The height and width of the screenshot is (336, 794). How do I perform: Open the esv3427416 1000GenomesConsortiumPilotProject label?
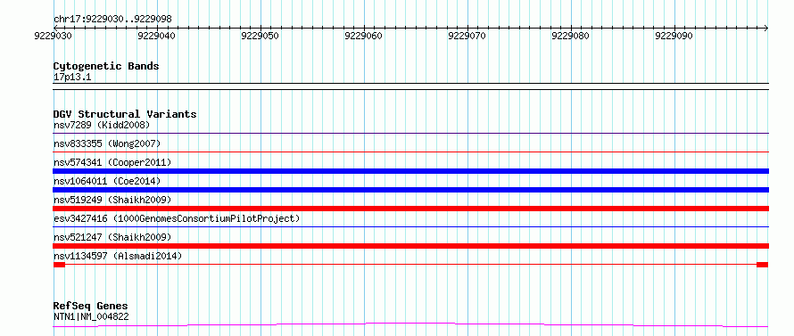[x=177, y=218]
